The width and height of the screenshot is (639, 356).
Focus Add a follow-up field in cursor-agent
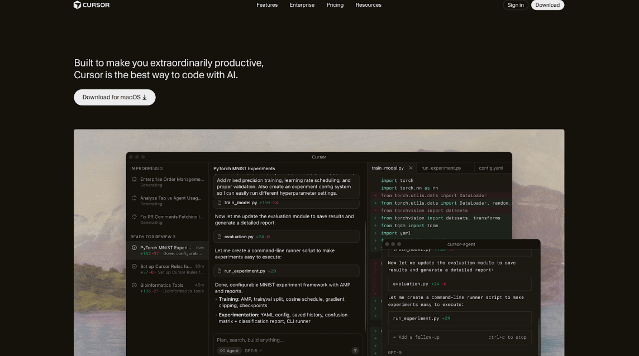460,337
